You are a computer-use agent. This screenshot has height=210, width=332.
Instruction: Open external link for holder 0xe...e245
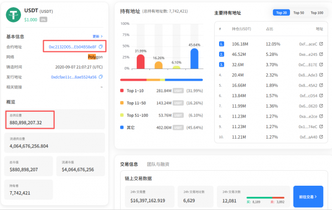[321, 54]
